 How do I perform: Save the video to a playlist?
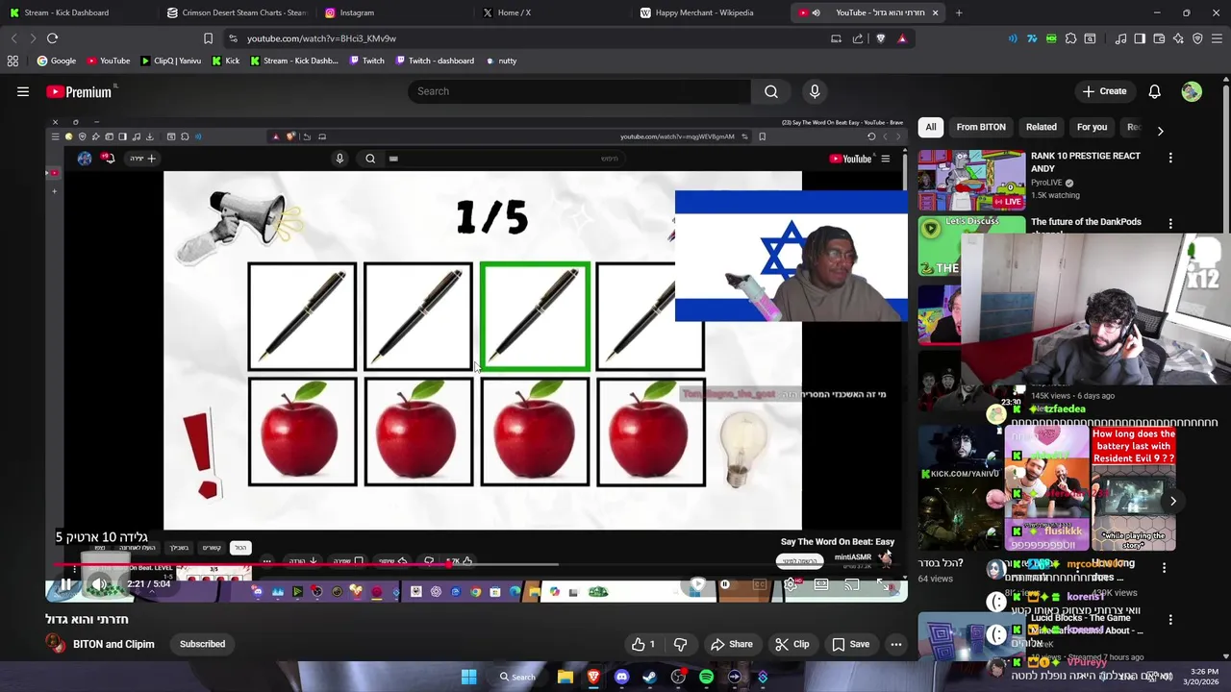tap(851, 644)
